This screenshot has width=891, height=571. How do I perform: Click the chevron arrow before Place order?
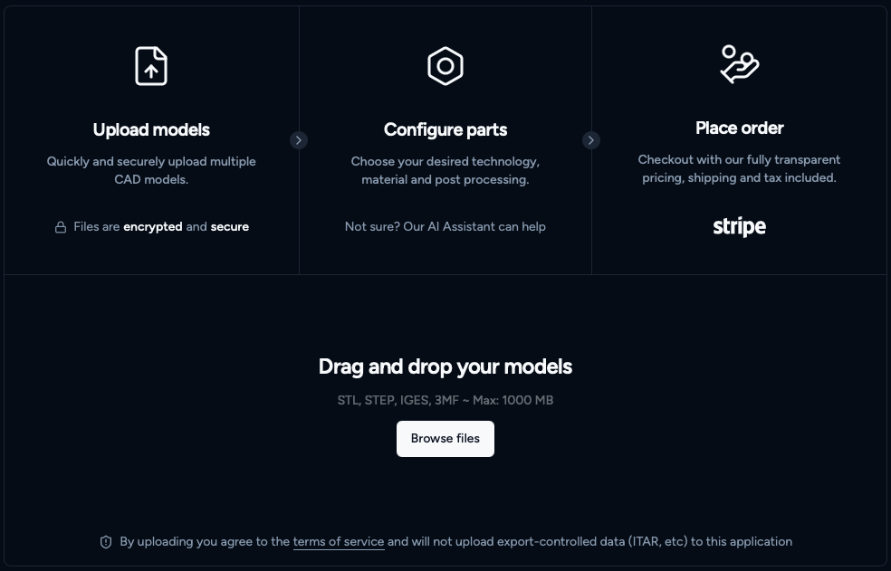591,140
